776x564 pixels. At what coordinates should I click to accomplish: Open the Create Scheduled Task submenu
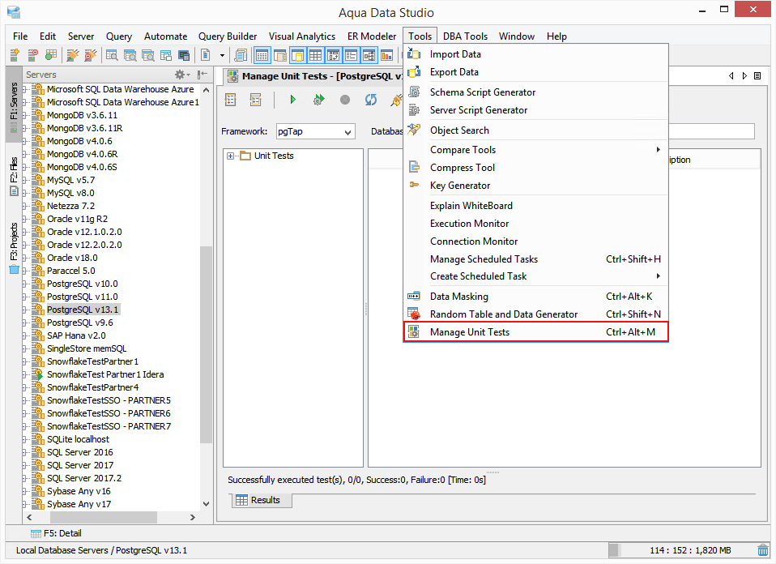(536, 276)
